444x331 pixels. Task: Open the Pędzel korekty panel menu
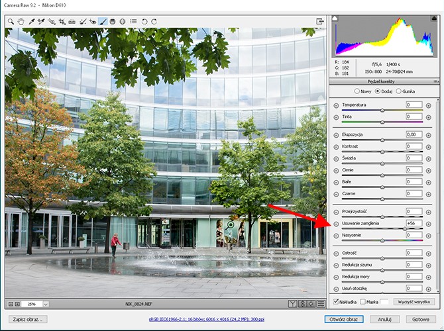click(x=433, y=81)
